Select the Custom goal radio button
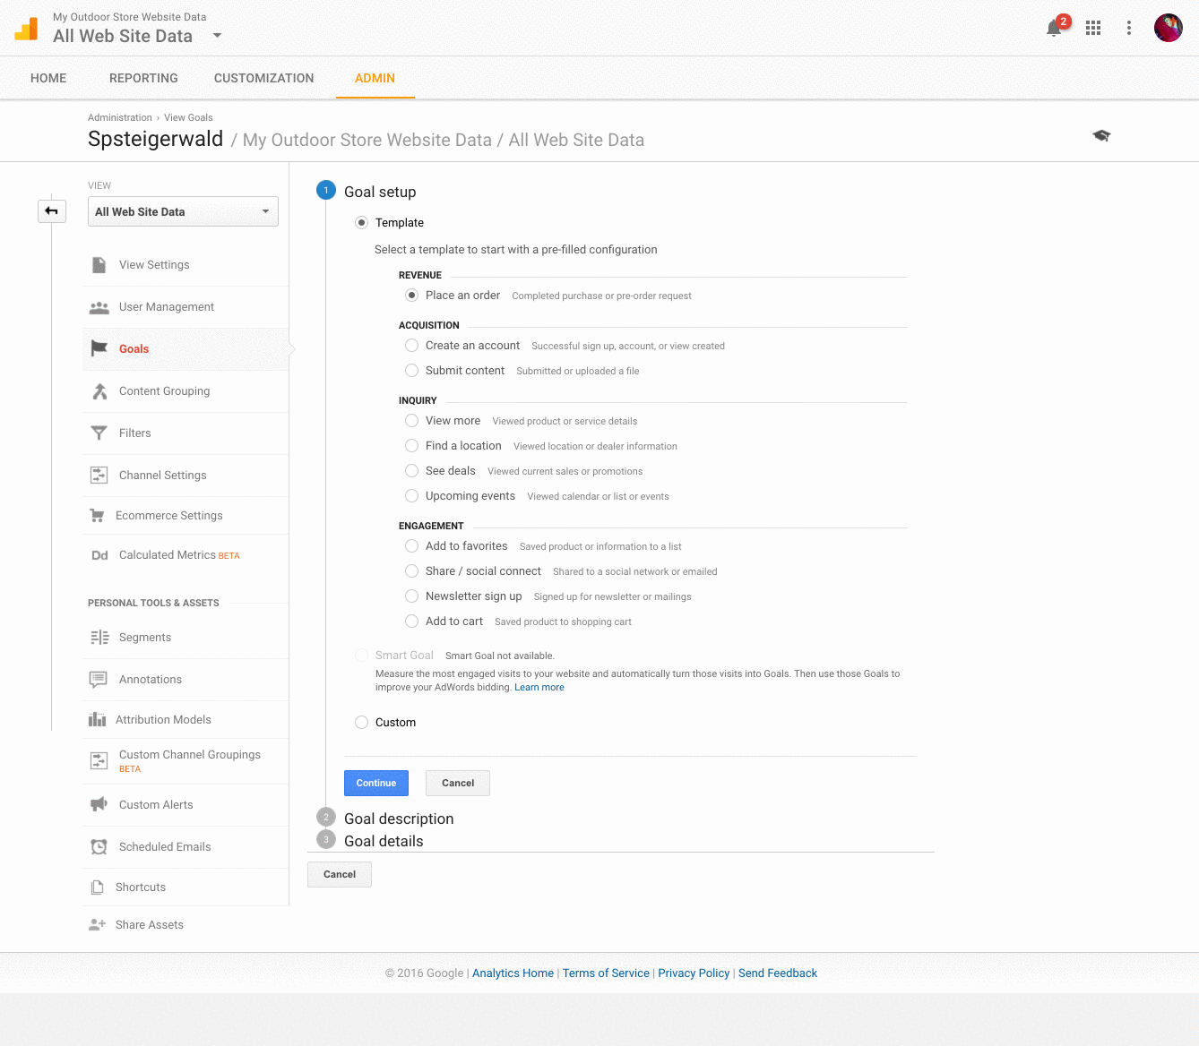This screenshot has width=1199, height=1046. pyautogui.click(x=361, y=723)
